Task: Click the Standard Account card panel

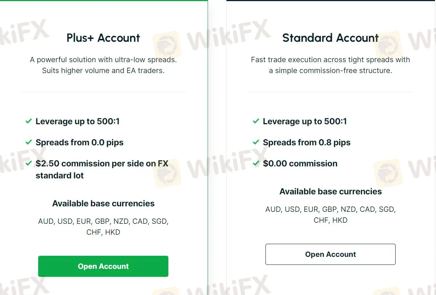Action: (x=330, y=102)
